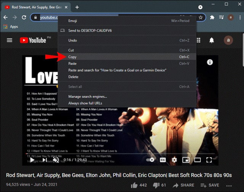Viewport: 244px width, 192px height.
Task: View site information lock icon
Action: tap(35, 18)
